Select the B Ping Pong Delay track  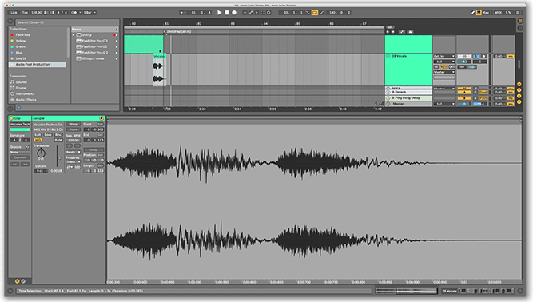409,98
